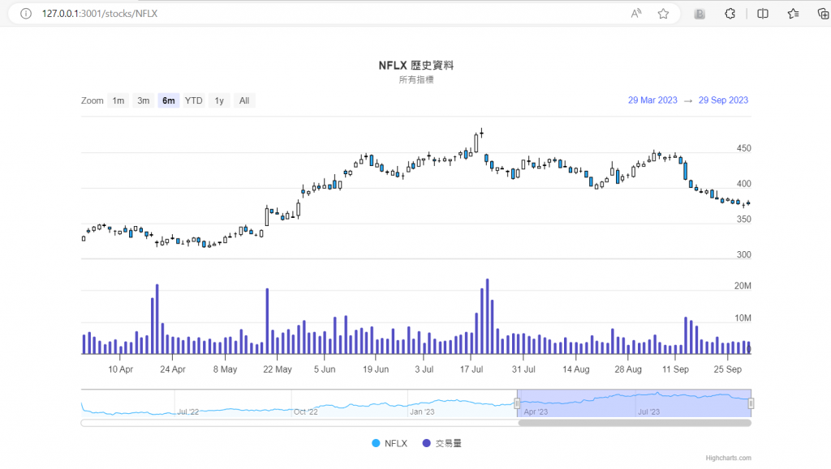Select the YTD zoom range
The width and height of the screenshot is (831, 469).
click(x=193, y=100)
